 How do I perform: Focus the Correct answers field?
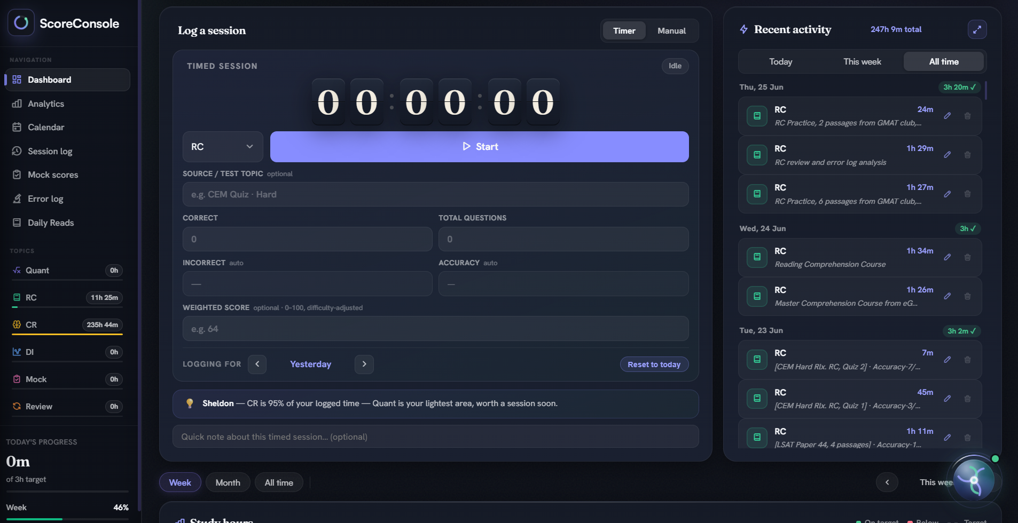point(307,239)
